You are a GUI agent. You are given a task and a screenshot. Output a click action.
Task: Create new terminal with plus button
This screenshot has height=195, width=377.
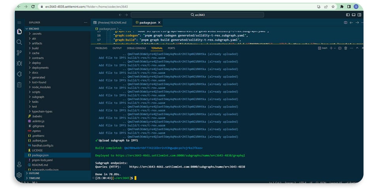point(331,48)
